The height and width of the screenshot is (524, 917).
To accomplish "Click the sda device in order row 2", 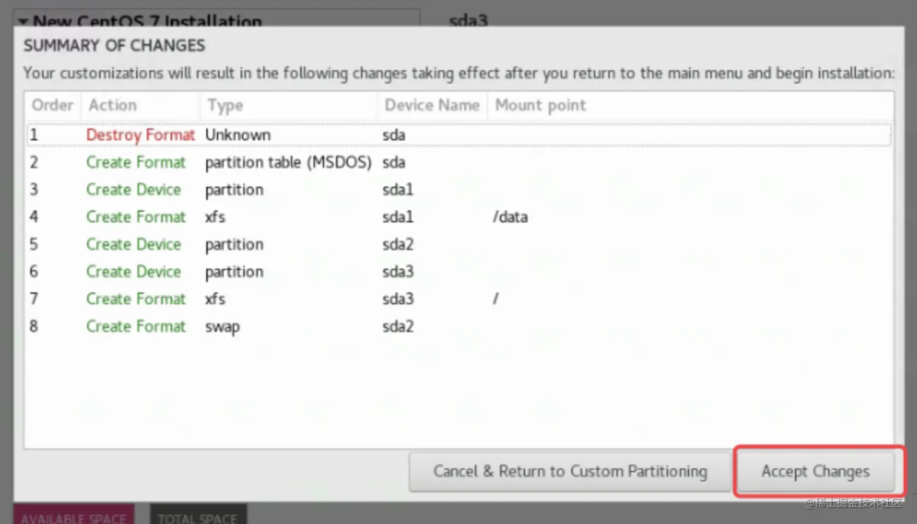I will (x=394, y=162).
